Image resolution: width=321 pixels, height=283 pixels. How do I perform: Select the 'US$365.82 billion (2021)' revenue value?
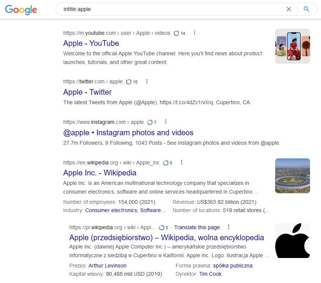(227, 202)
